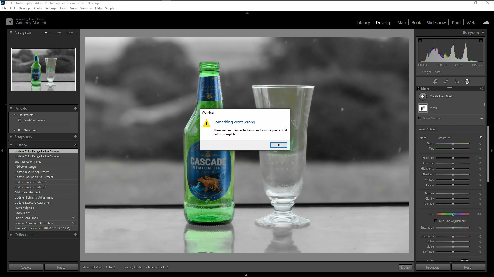Screen dimensions: 494x277
Task: Click the Exposure slider handle
Action: pos(453,158)
